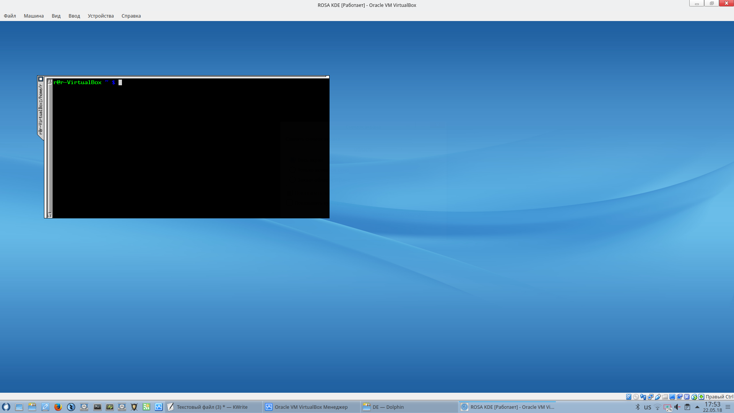Viewport: 734px width, 413px height.
Task: Open the panel settings hamburger menu
Action: (x=728, y=407)
